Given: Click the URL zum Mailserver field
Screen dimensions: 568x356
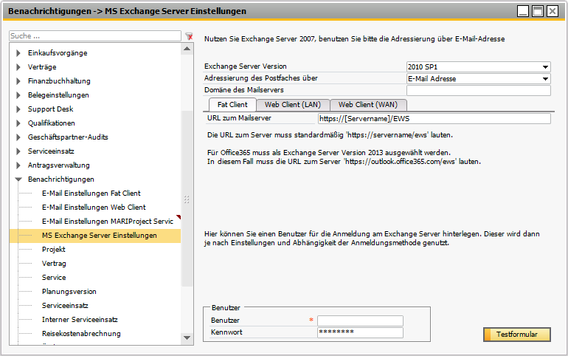Looking at the screenshot, I should click(434, 118).
